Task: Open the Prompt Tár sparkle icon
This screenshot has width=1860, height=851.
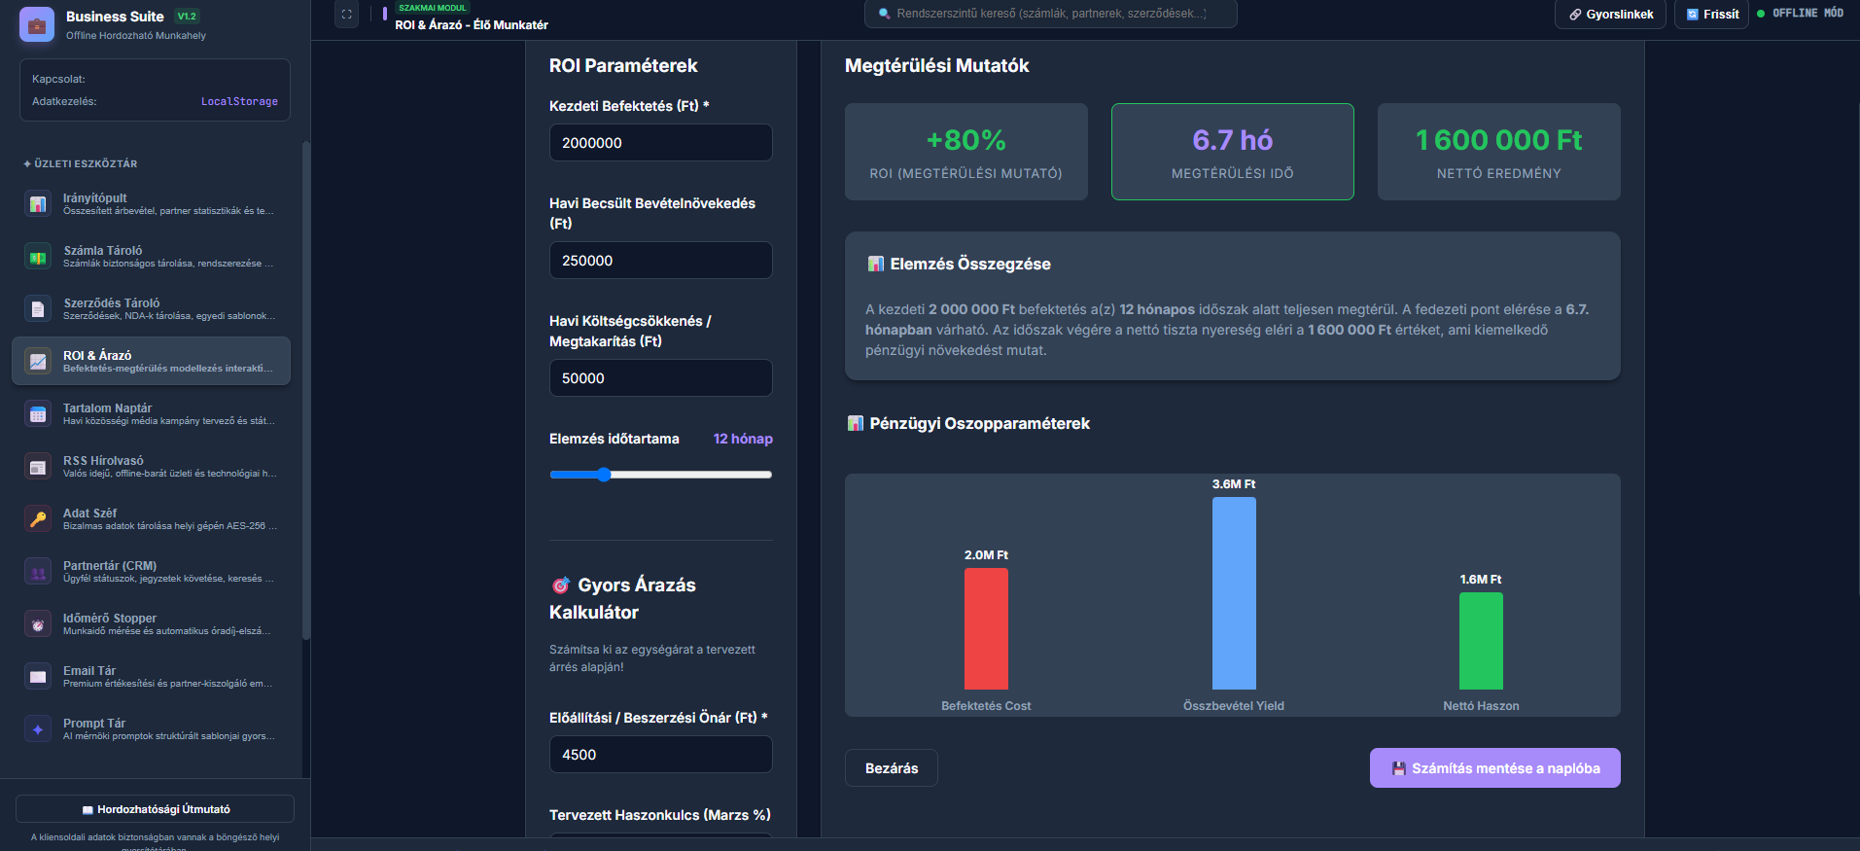Action: 38,729
